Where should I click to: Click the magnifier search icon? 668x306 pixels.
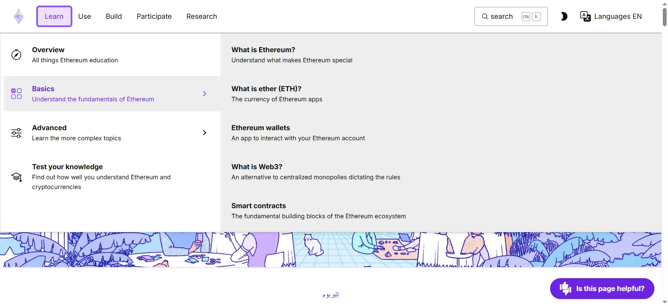coord(485,16)
